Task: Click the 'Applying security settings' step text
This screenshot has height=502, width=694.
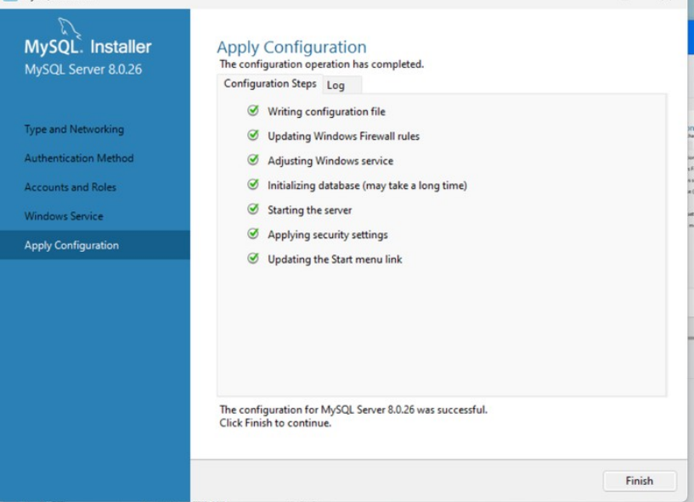Action: pyautogui.click(x=328, y=235)
